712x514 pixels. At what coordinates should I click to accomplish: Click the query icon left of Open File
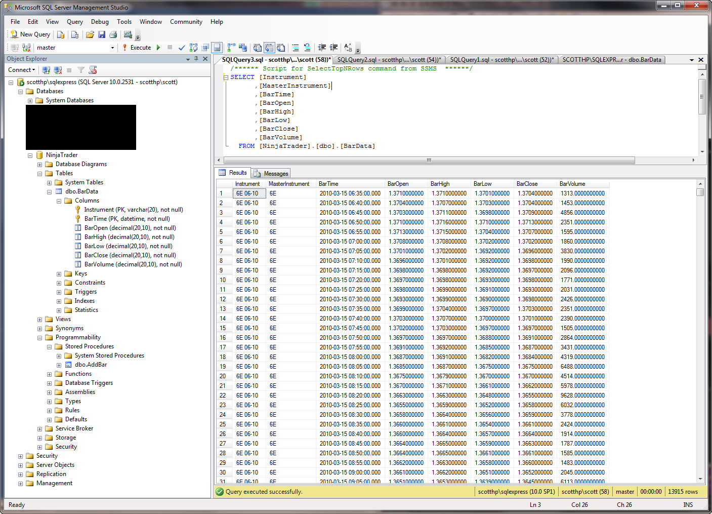[75, 34]
